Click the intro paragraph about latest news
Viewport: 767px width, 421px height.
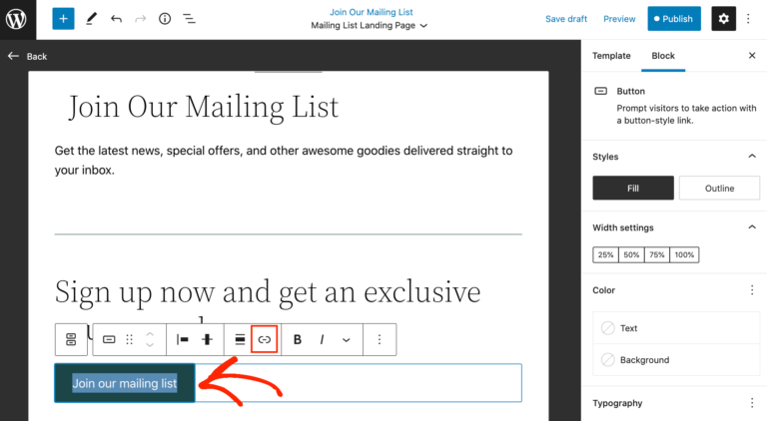click(x=284, y=161)
